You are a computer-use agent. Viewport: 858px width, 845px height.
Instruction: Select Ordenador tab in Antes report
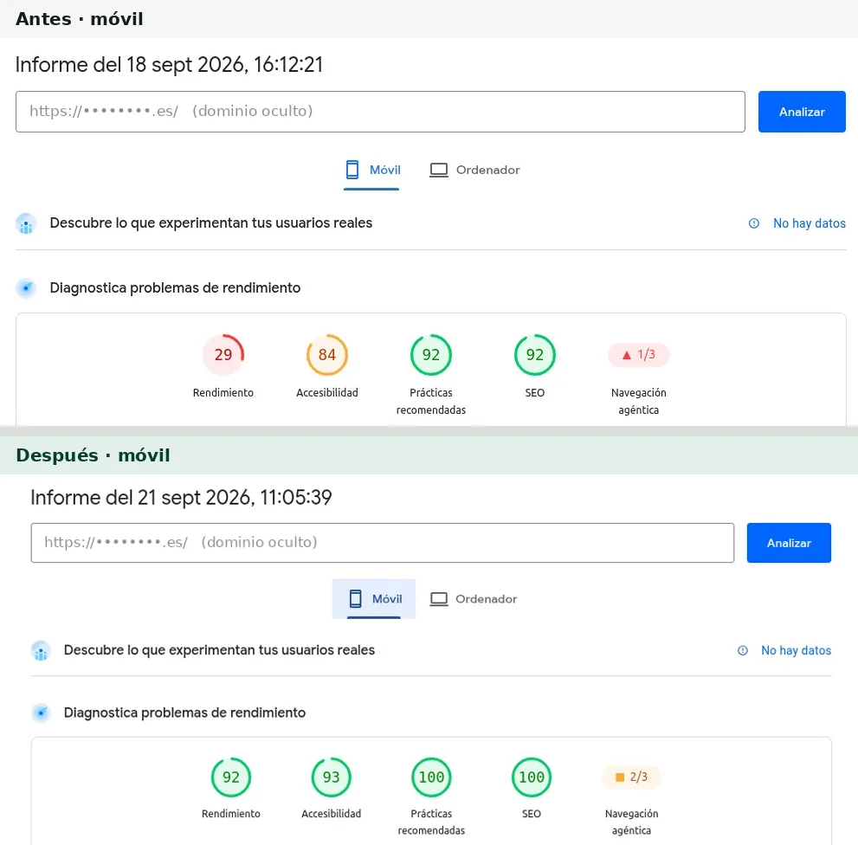(474, 171)
